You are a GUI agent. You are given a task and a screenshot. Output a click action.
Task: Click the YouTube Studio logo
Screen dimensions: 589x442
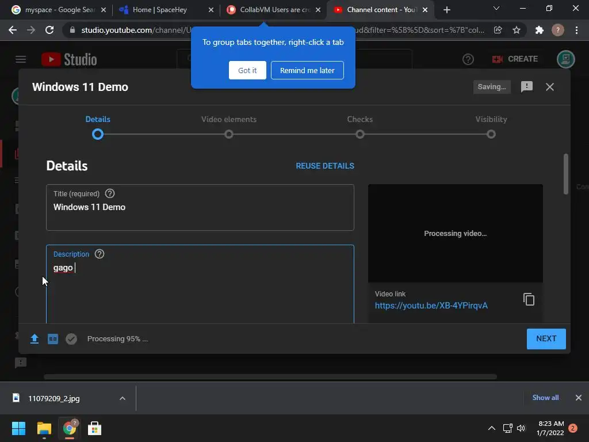click(69, 59)
